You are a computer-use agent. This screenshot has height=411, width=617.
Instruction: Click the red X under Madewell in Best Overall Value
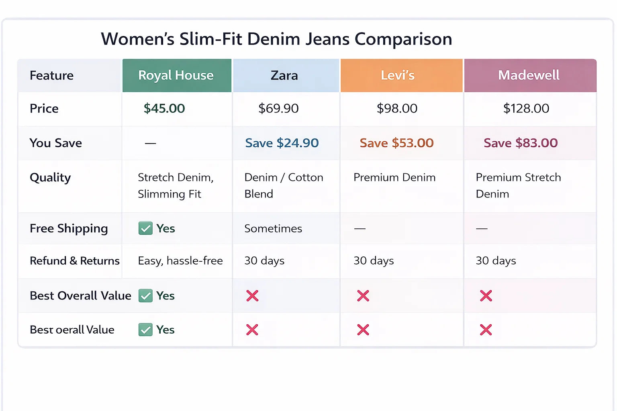[x=486, y=296]
